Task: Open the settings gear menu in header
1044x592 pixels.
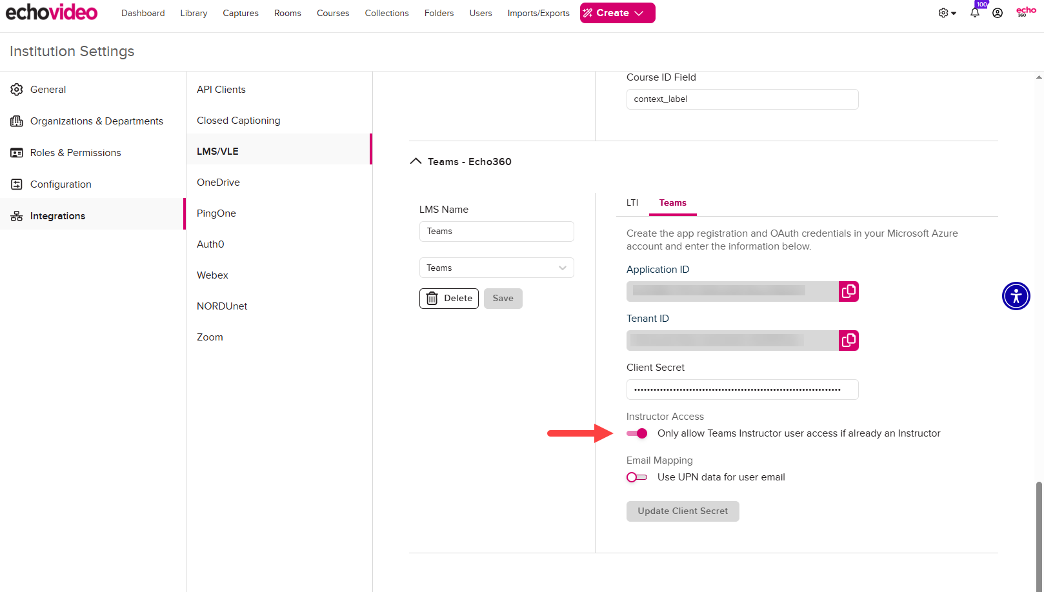Action: click(947, 13)
